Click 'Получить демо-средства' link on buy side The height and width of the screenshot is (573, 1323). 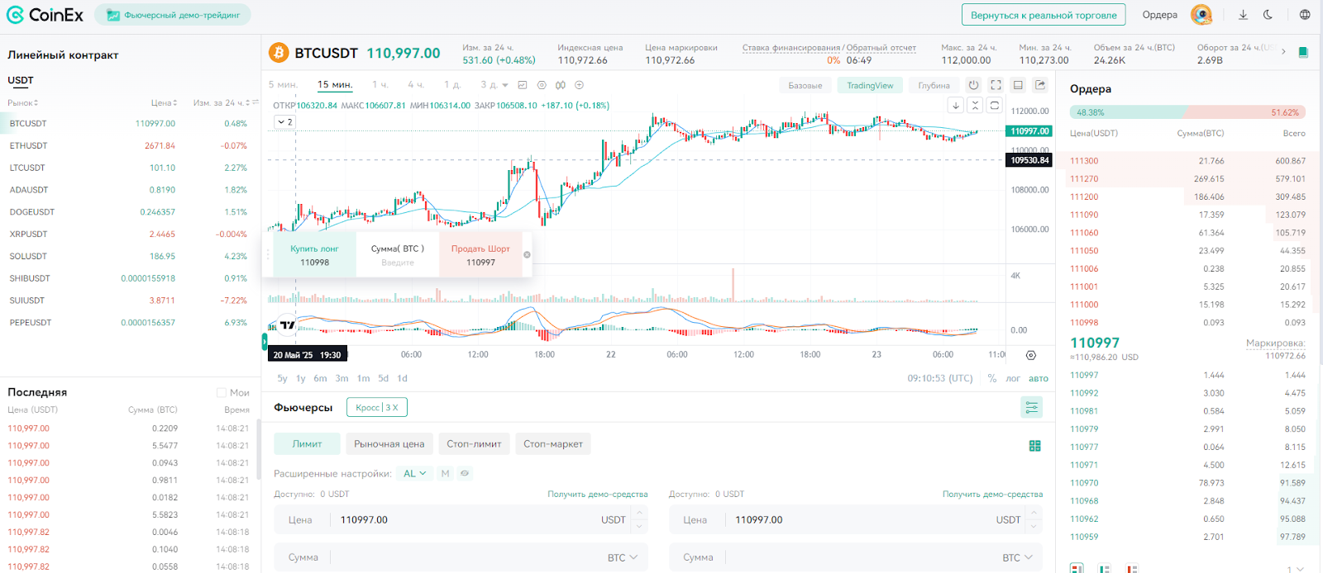coord(597,495)
